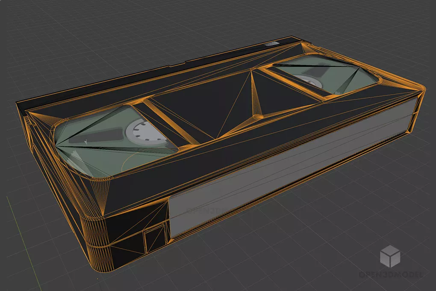The width and height of the screenshot is (436, 291).
Task: Select the right transparent tape window
Action: [325, 74]
